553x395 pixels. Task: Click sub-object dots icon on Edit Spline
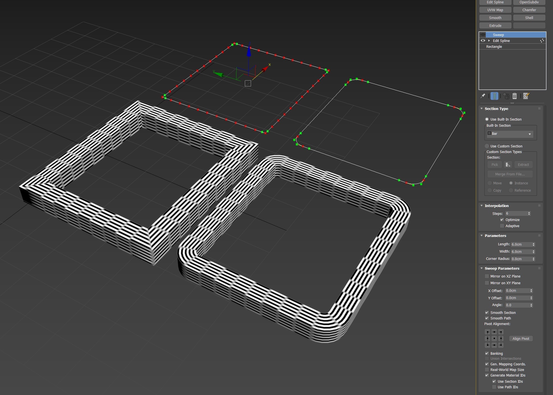(x=542, y=41)
